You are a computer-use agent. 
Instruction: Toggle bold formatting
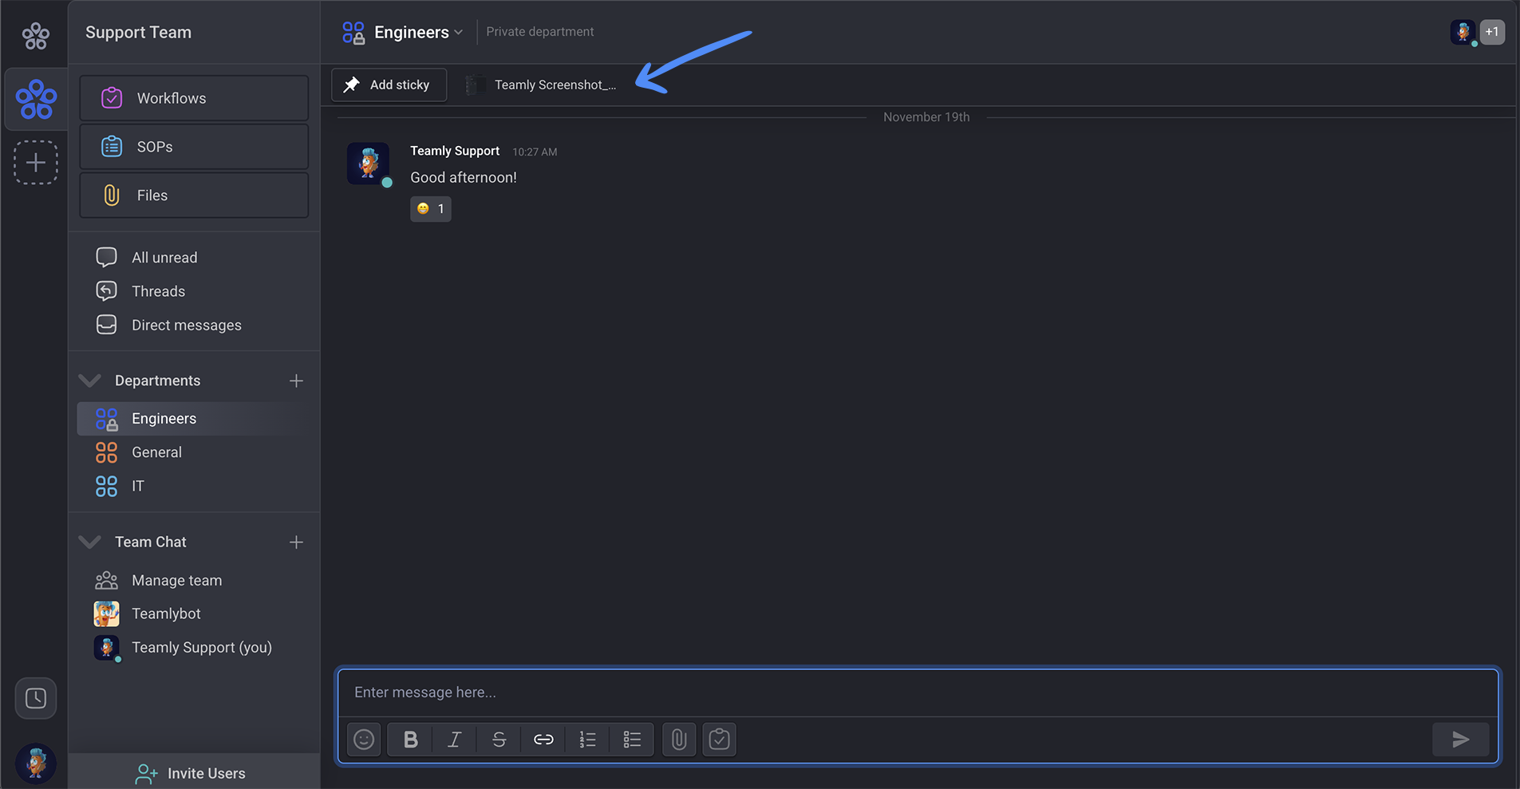click(410, 740)
